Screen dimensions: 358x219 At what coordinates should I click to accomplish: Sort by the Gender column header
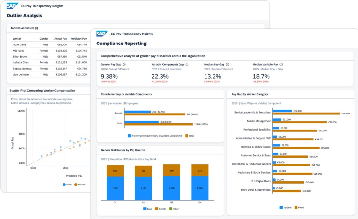click(x=44, y=38)
